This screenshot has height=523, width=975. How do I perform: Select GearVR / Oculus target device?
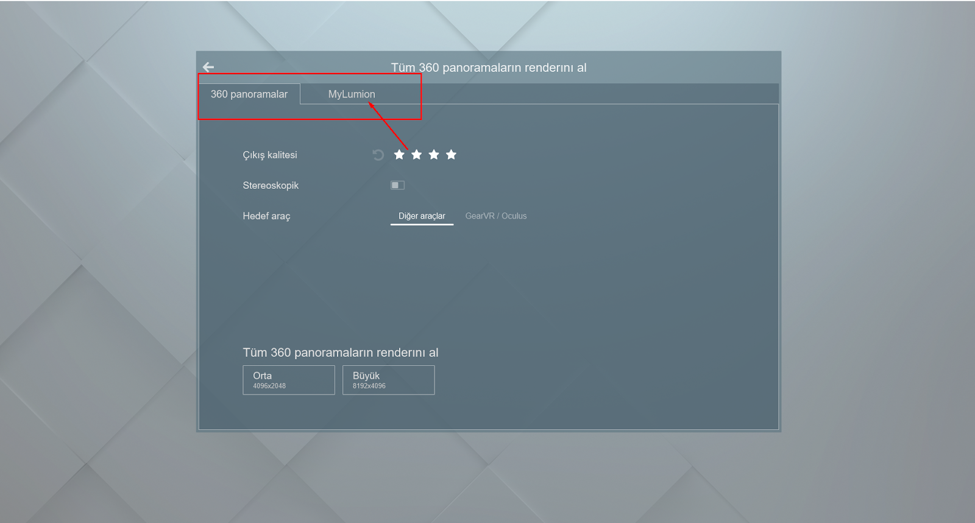click(496, 216)
